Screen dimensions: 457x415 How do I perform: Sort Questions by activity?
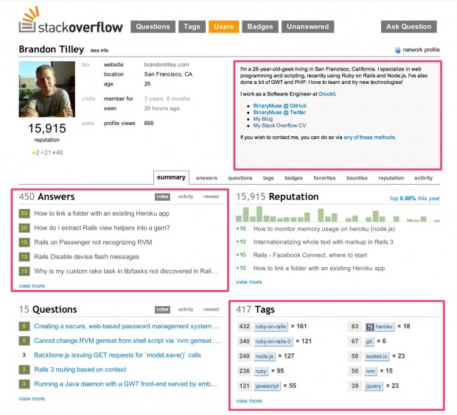coord(186,309)
